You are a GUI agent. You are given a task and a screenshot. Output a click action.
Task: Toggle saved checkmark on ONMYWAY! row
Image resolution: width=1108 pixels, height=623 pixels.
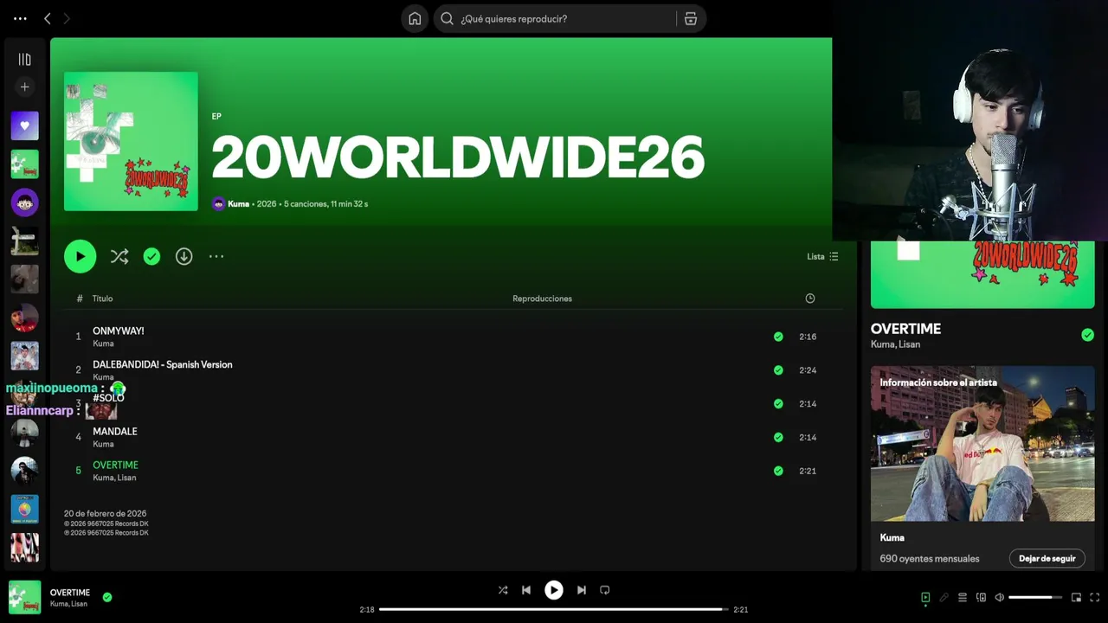pyautogui.click(x=778, y=337)
